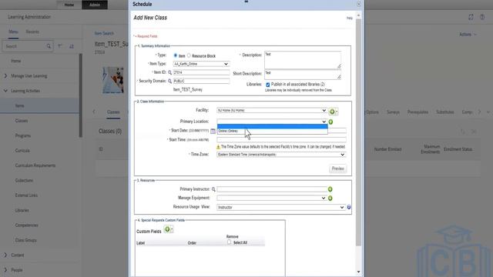Click the help icon in top header
Screen dimensions: 493x277
[x=482, y=17]
